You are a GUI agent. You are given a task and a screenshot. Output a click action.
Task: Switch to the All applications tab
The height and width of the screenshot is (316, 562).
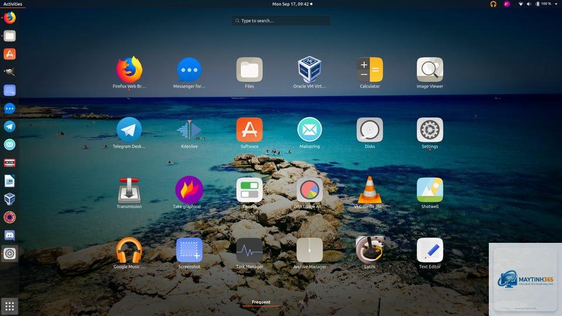[301, 303]
